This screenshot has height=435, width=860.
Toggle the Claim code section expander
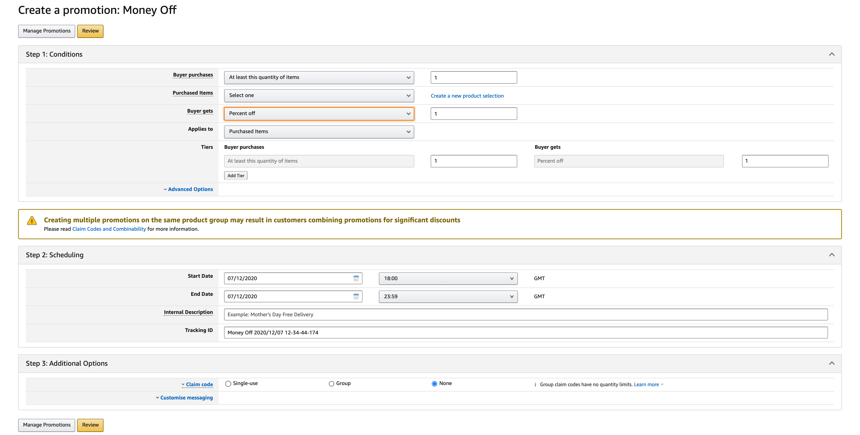pos(197,385)
